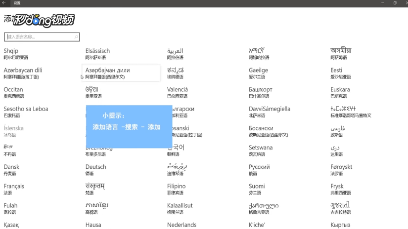Select Русский language

point(259,170)
